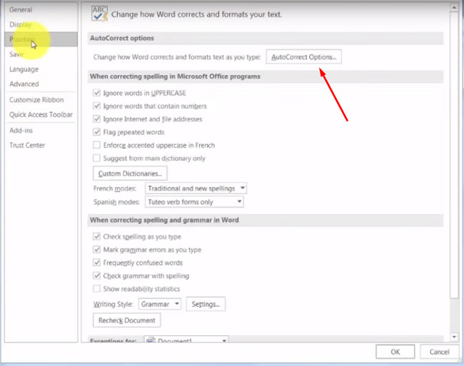Expand the Writing Style dropdown

click(159, 304)
